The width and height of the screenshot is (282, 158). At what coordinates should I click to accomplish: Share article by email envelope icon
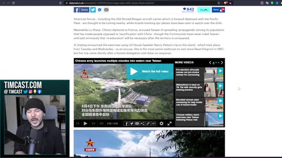tap(106, 10)
